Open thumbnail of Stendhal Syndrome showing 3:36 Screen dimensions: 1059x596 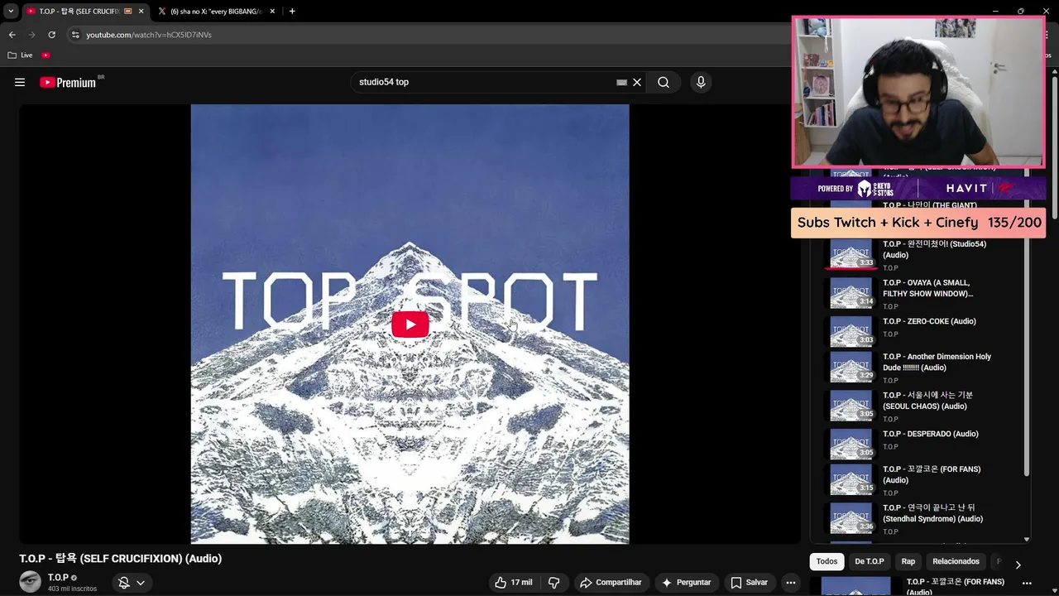coord(851,518)
